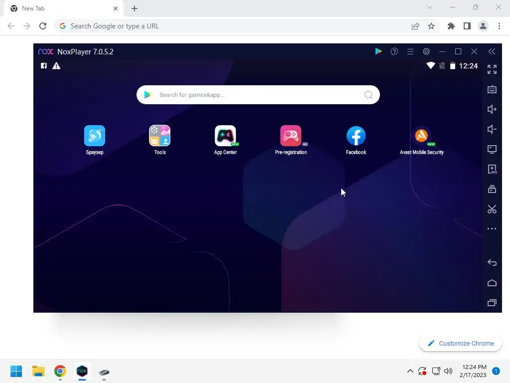Close the Chrome New Tab tab
The width and height of the screenshot is (510, 383).
(116, 8)
